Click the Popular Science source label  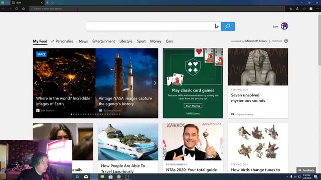[245, 114]
